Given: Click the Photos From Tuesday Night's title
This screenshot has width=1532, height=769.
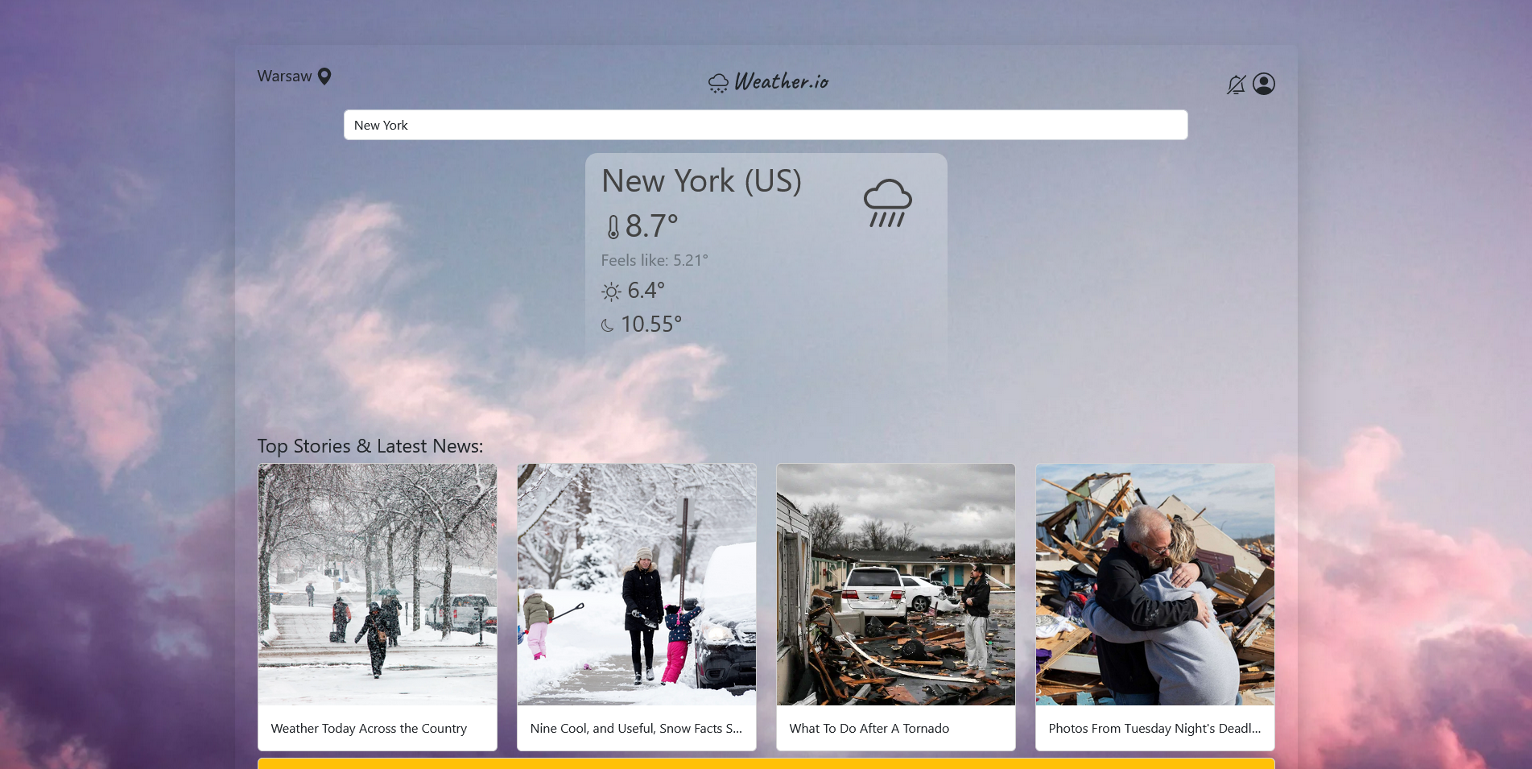Looking at the screenshot, I should tap(1154, 728).
